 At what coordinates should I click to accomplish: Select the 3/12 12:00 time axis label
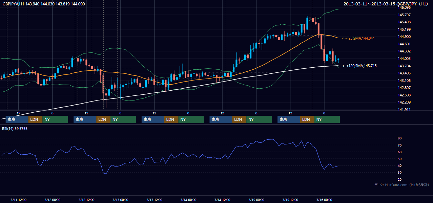[x=86, y=200]
